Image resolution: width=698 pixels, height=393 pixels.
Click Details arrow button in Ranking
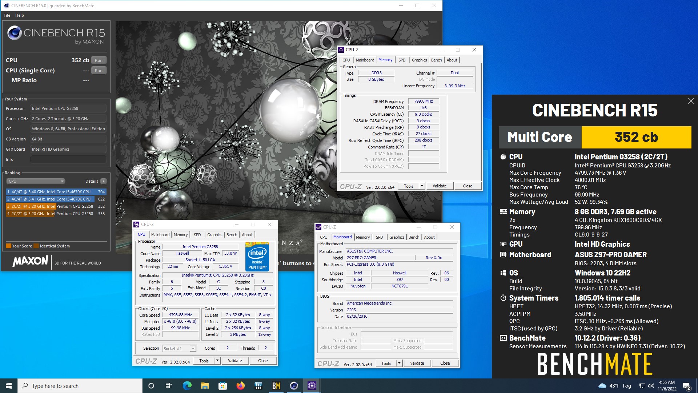(104, 181)
